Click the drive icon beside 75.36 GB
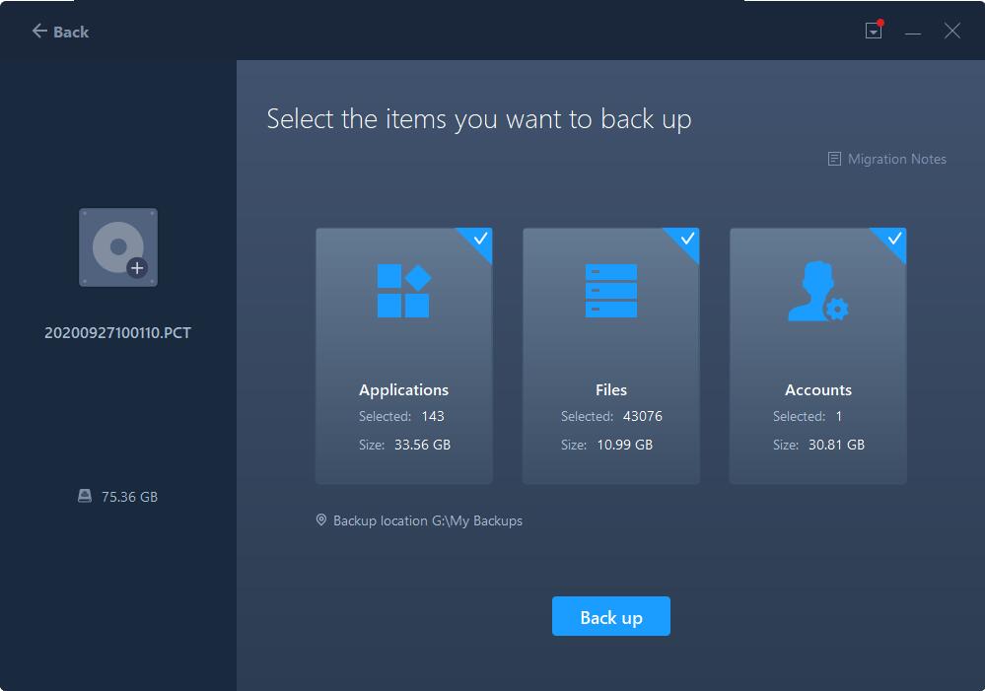Viewport: 985px width, 691px height. 85,496
